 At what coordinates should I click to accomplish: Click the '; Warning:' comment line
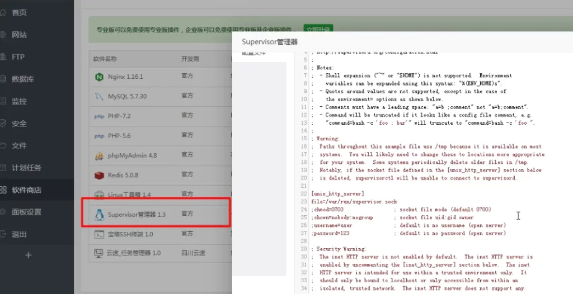coord(325,139)
